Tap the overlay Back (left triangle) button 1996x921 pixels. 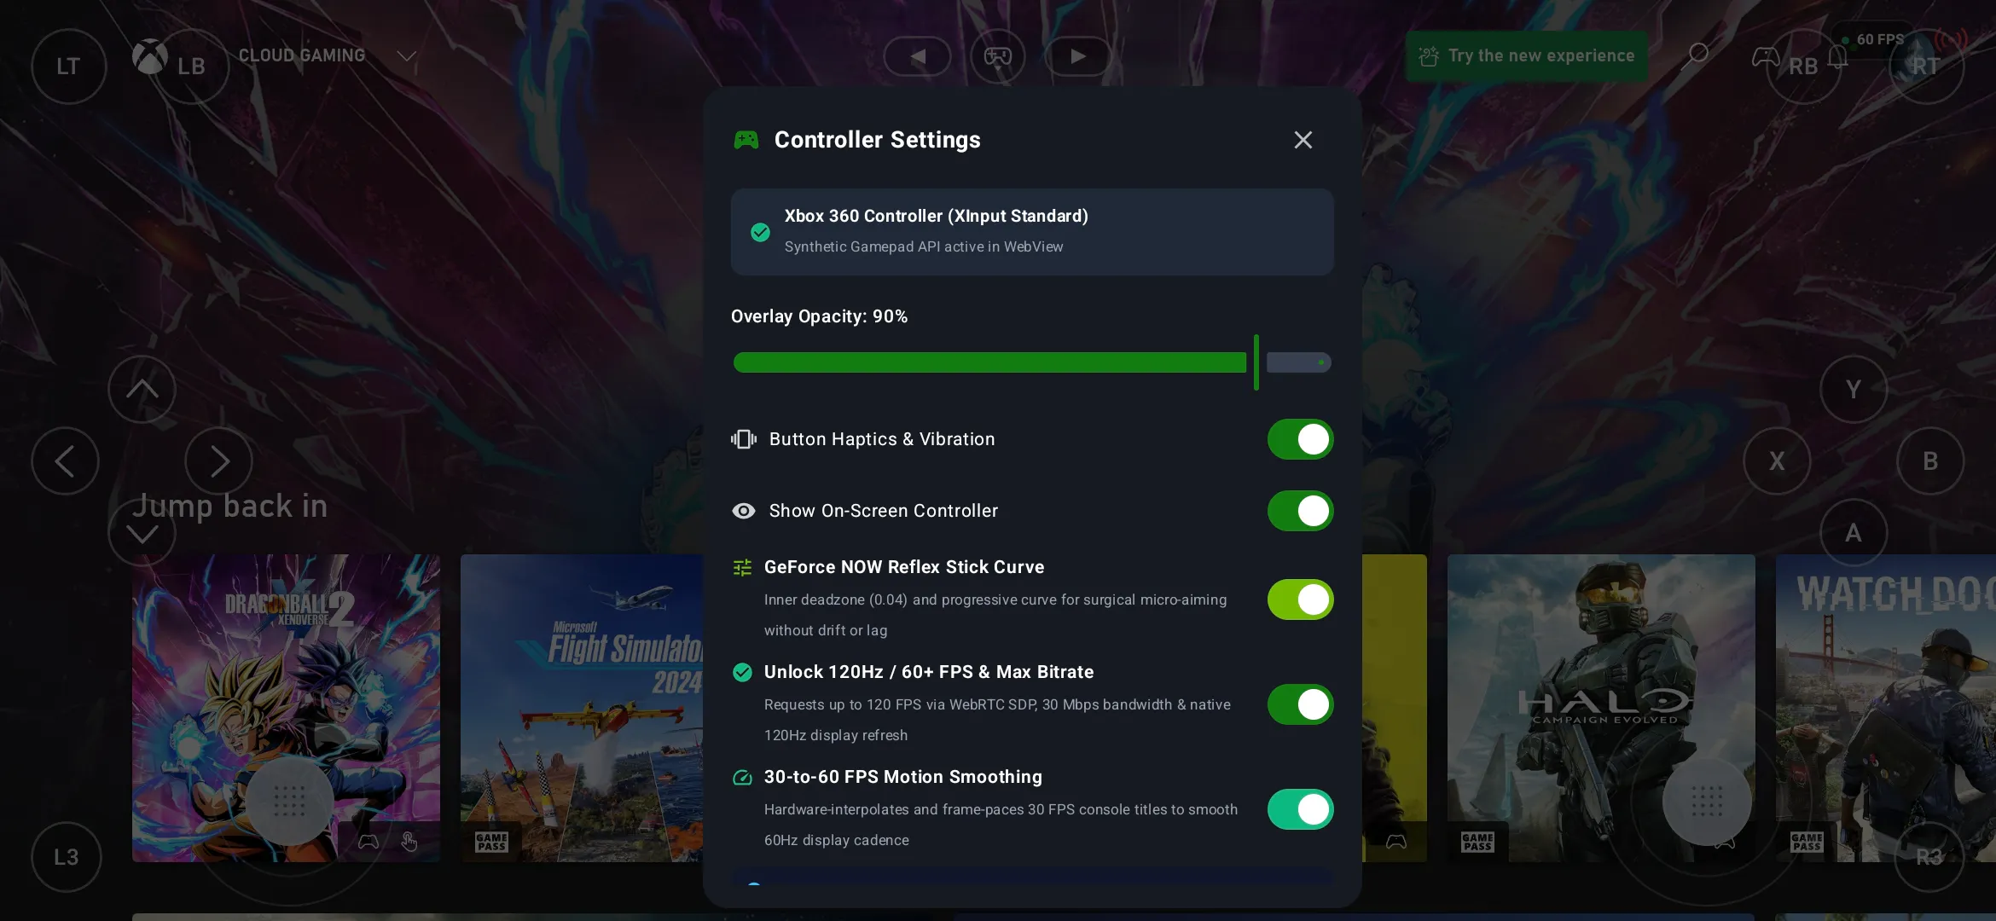[917, 56]
